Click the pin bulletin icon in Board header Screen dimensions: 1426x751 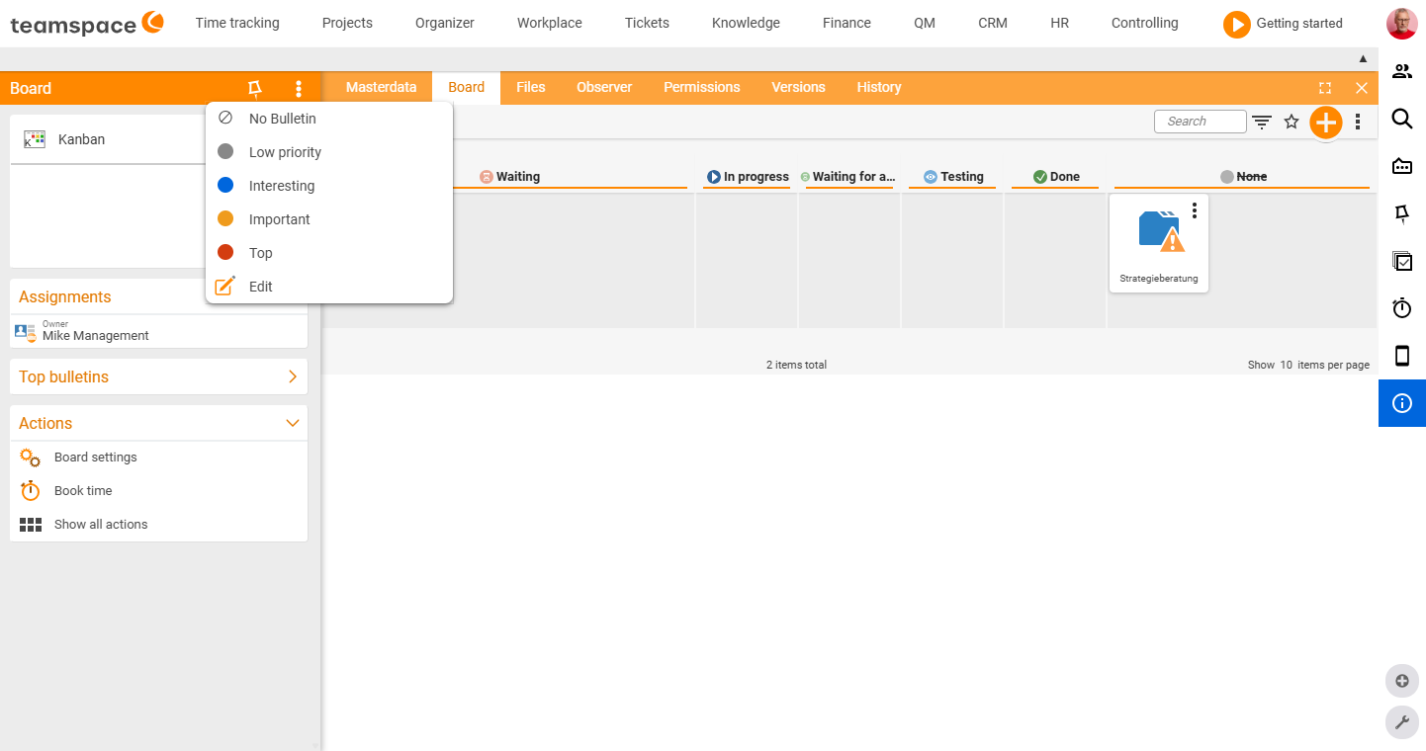pos(255,89)
